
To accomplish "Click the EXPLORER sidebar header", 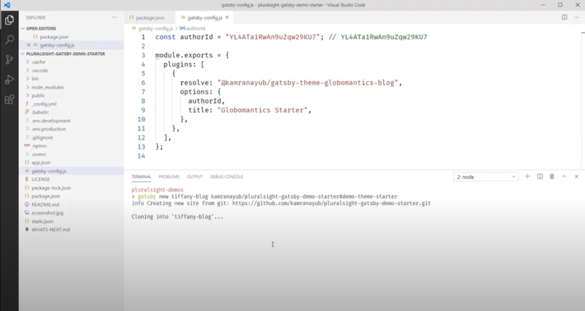I will (x=36, y=18).
